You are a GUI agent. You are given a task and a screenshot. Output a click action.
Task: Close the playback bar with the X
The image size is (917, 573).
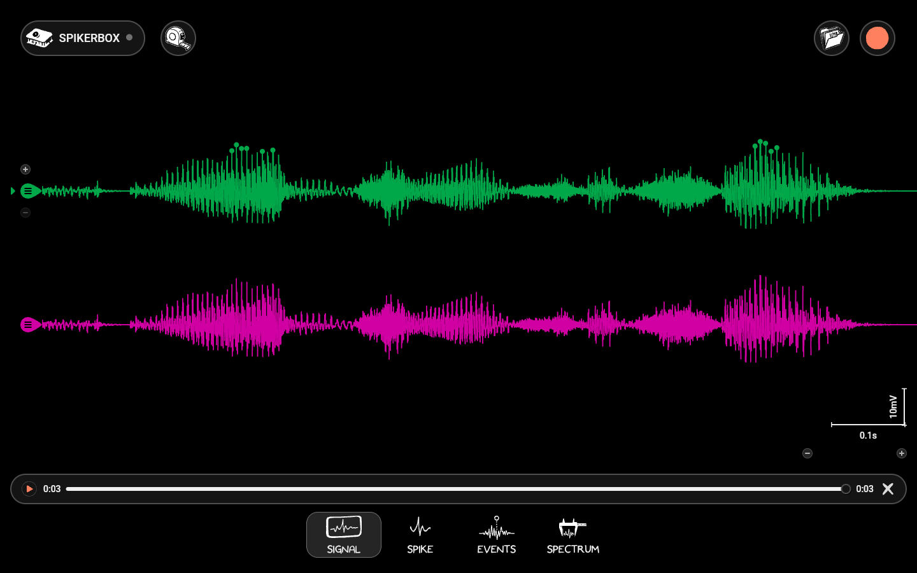pos(888,489)
